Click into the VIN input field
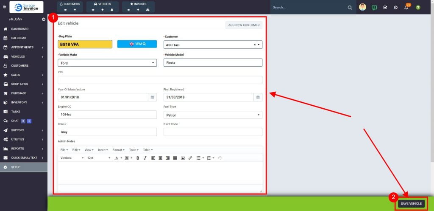The height and width of the screenshot is (211, 434). (160, 80)
